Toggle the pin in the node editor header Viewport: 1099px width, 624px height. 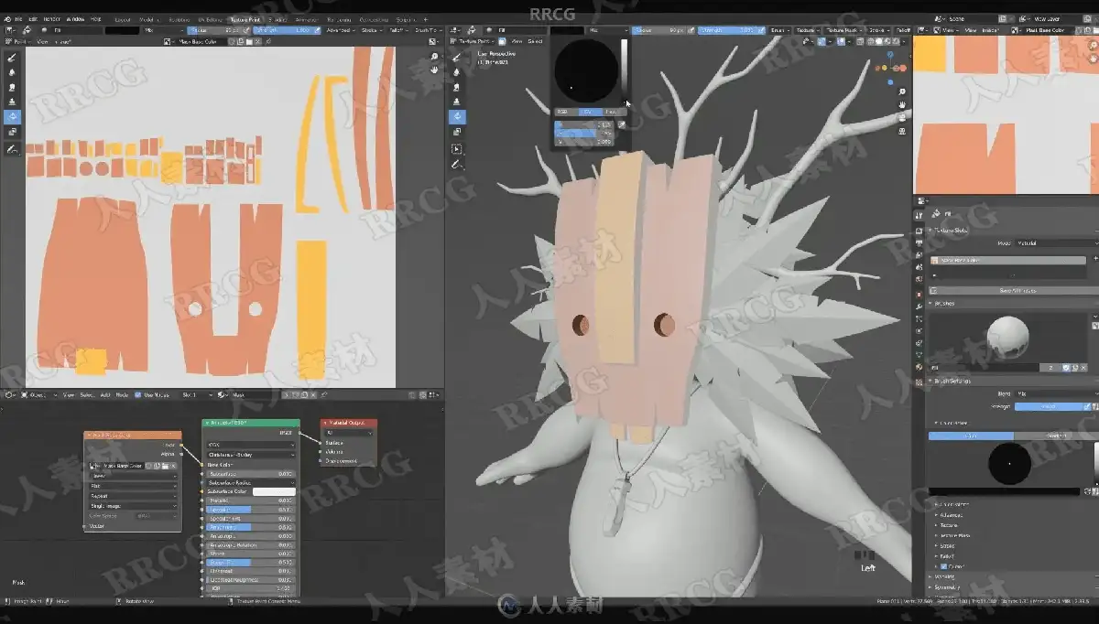324,394
